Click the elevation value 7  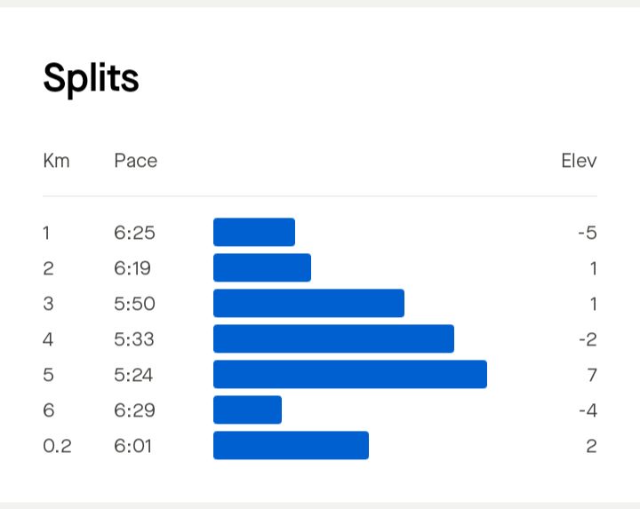click(x=592, y=375)
